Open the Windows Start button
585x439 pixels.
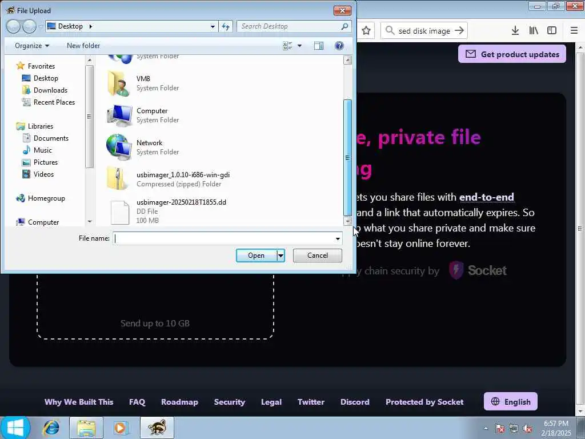[x=15, y=428]
